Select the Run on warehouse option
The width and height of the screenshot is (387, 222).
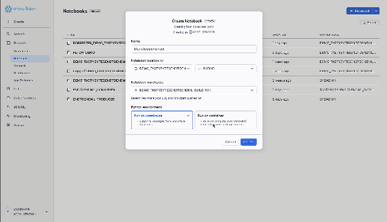[x=162, y=120]
